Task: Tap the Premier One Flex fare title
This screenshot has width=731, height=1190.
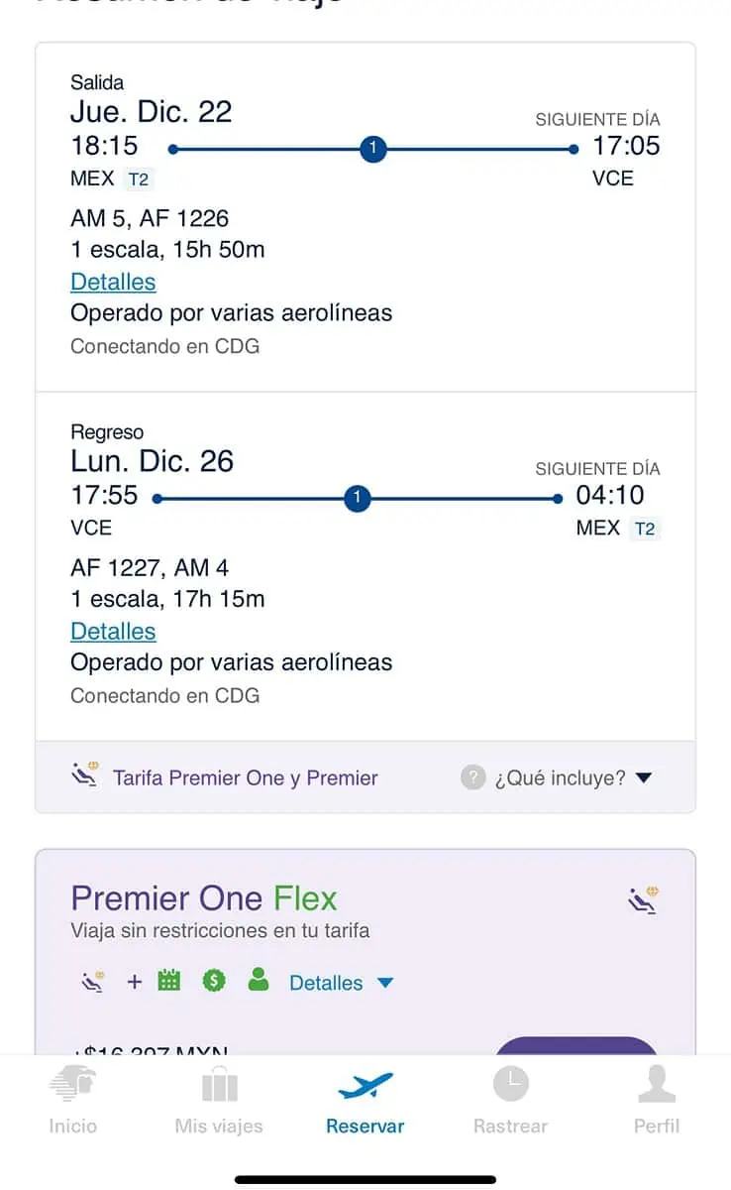Action: pyautogui.click(x=204, y=898)
